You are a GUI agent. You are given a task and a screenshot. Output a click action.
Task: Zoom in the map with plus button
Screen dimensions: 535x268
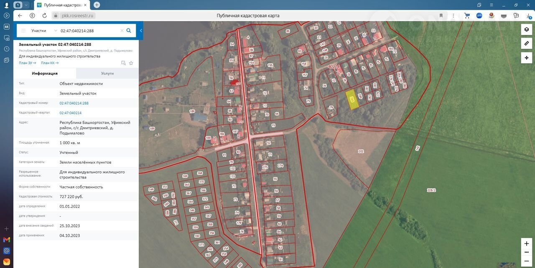tap(526, 243)
